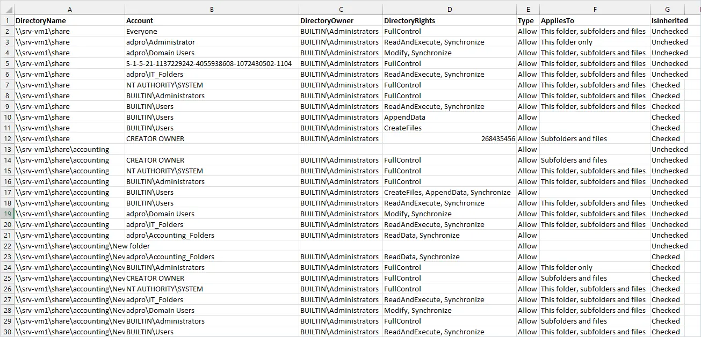Screen dimensions: 701x337
Task: Select CREATOR OWNER cell in row 12
Action: [212, 138]
